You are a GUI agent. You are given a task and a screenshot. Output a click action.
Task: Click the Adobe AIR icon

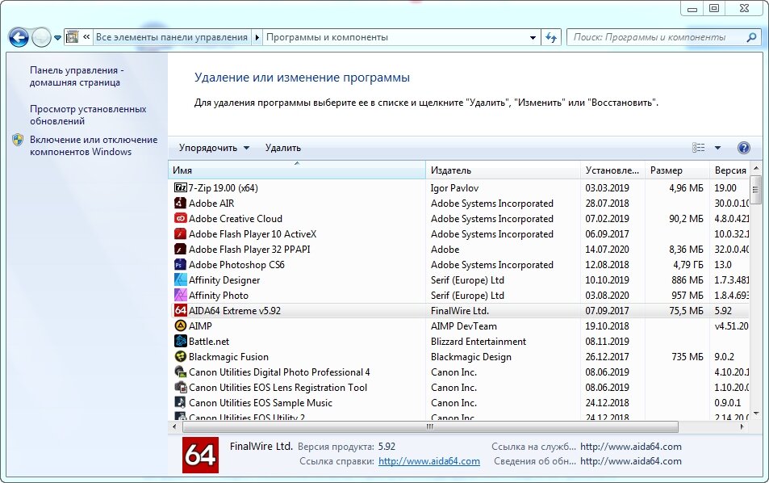[181, 203]
